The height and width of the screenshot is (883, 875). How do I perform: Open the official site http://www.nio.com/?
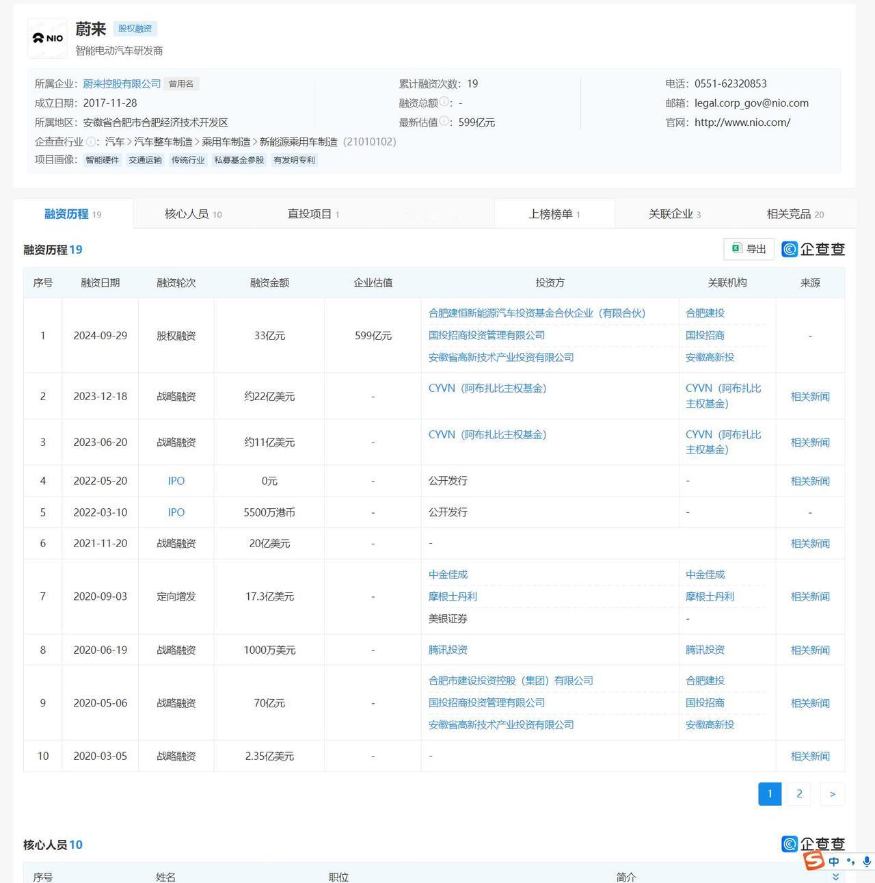coord(742,122)
